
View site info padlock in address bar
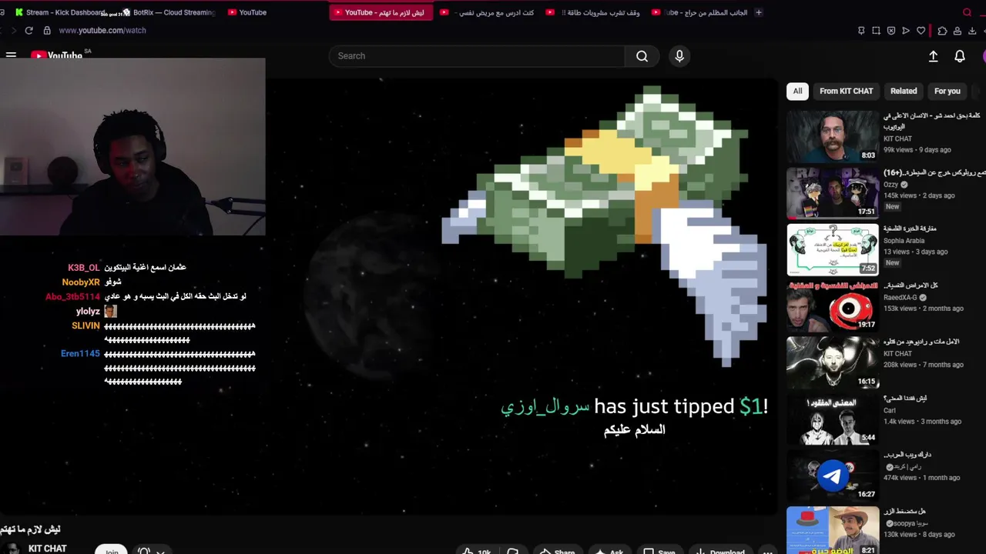click(x=47, y=31)
